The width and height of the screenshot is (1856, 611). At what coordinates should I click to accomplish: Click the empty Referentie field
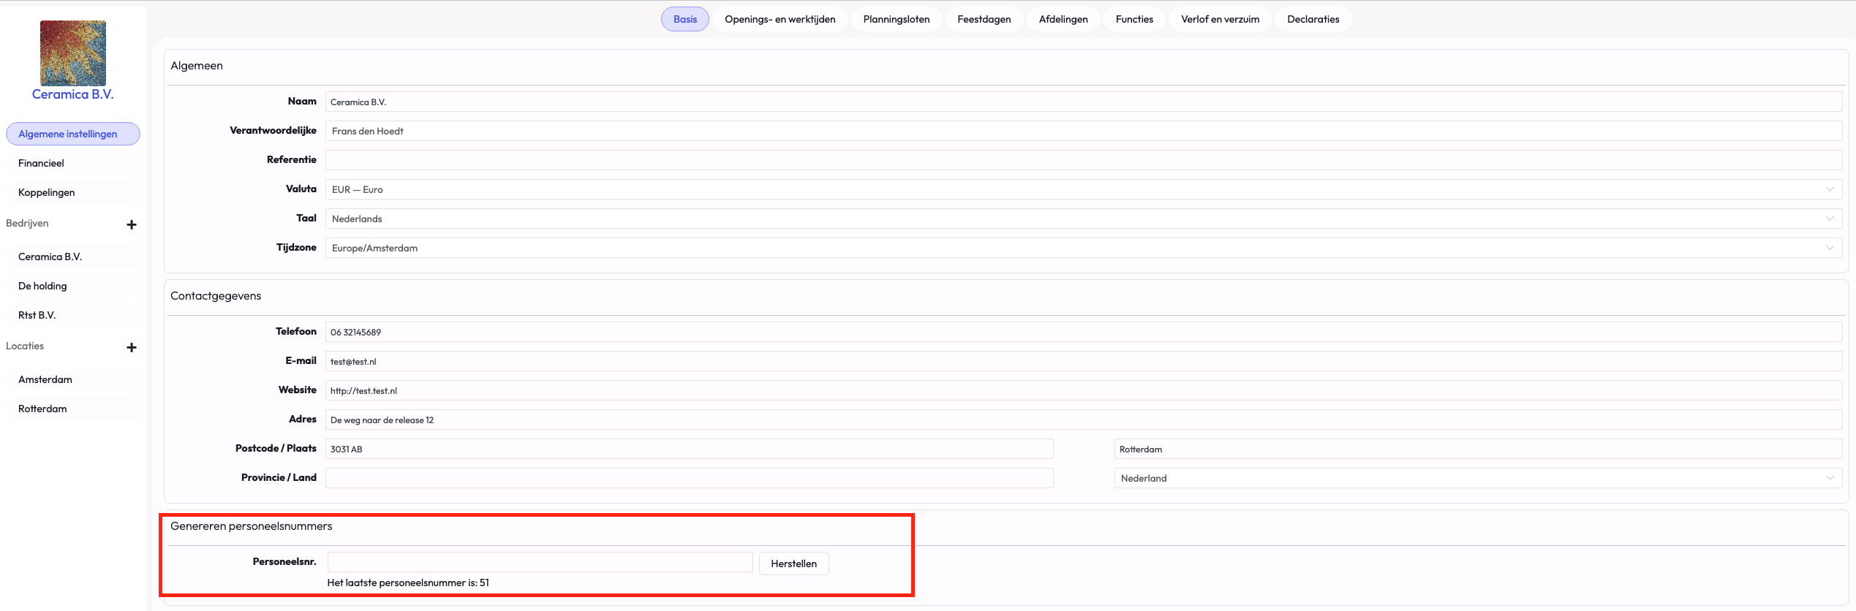(x=1084, y=160)
